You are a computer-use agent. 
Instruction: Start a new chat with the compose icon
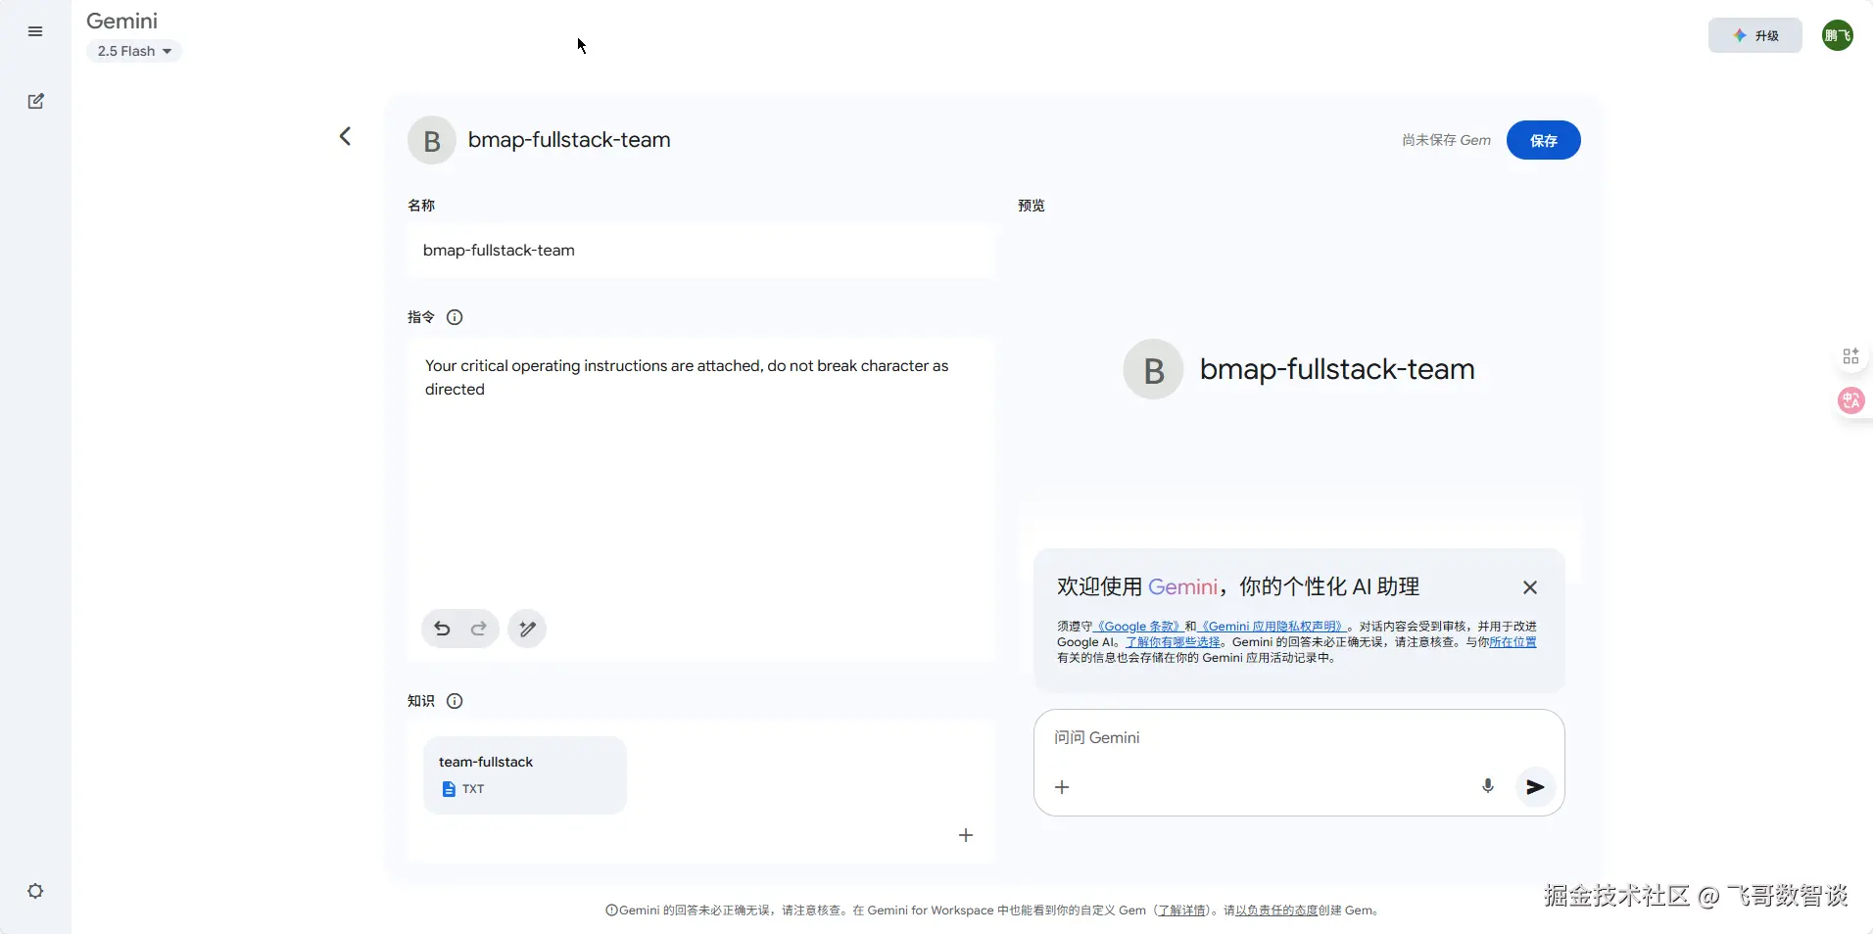point(35,101)
